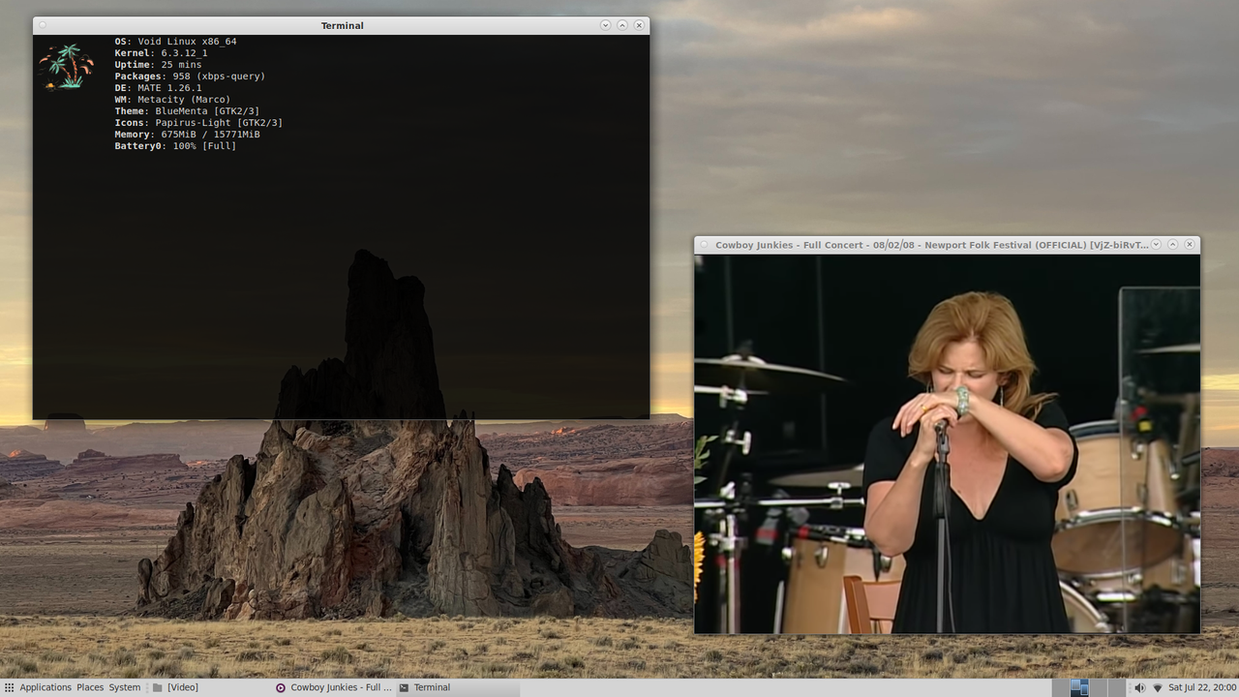Open the network status icon
The height and width of the screenshot is (697, 1239).
click(x=1157, y=687)
